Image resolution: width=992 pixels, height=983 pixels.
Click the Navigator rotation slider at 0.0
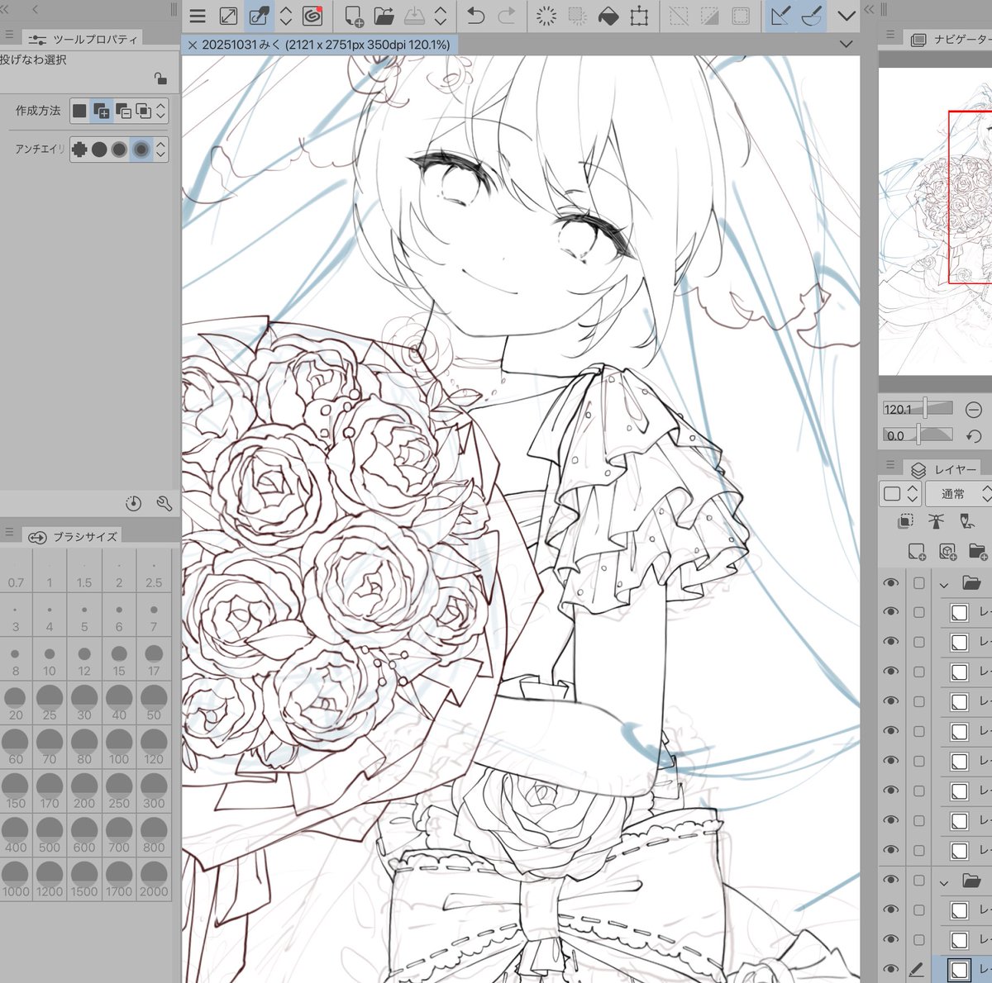pos(918,435)
